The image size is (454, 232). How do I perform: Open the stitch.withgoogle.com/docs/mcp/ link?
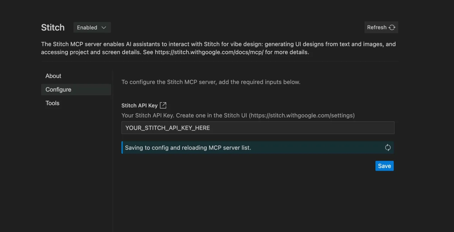(209, 52)
